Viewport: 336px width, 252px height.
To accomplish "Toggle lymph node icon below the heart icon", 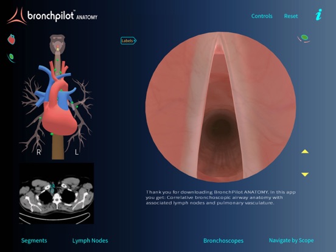I will point(11,58).
